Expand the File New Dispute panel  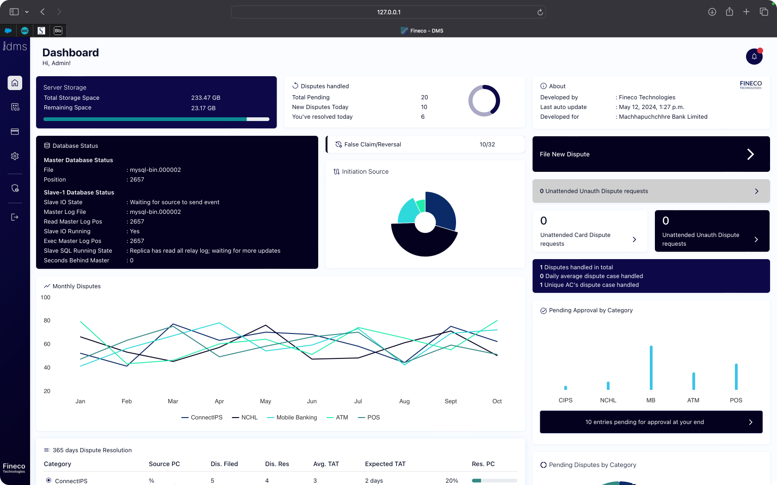point(650,154)
